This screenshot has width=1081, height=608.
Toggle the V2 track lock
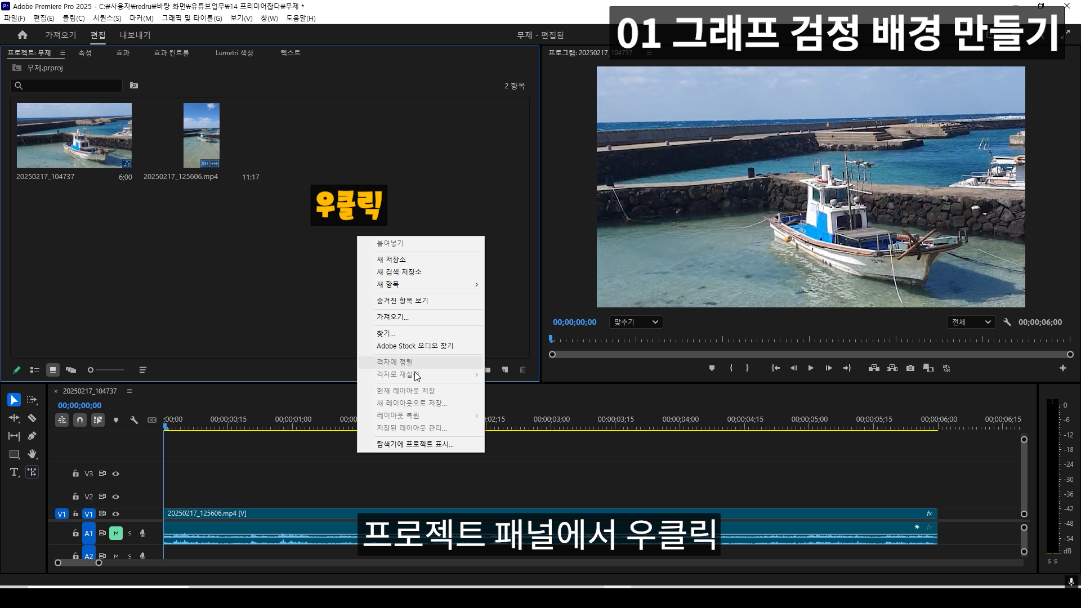tap(75, 497)
